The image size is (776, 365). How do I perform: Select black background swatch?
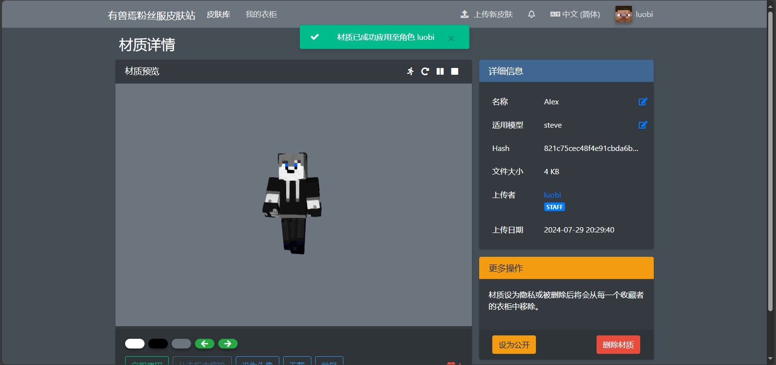[158, 344]
